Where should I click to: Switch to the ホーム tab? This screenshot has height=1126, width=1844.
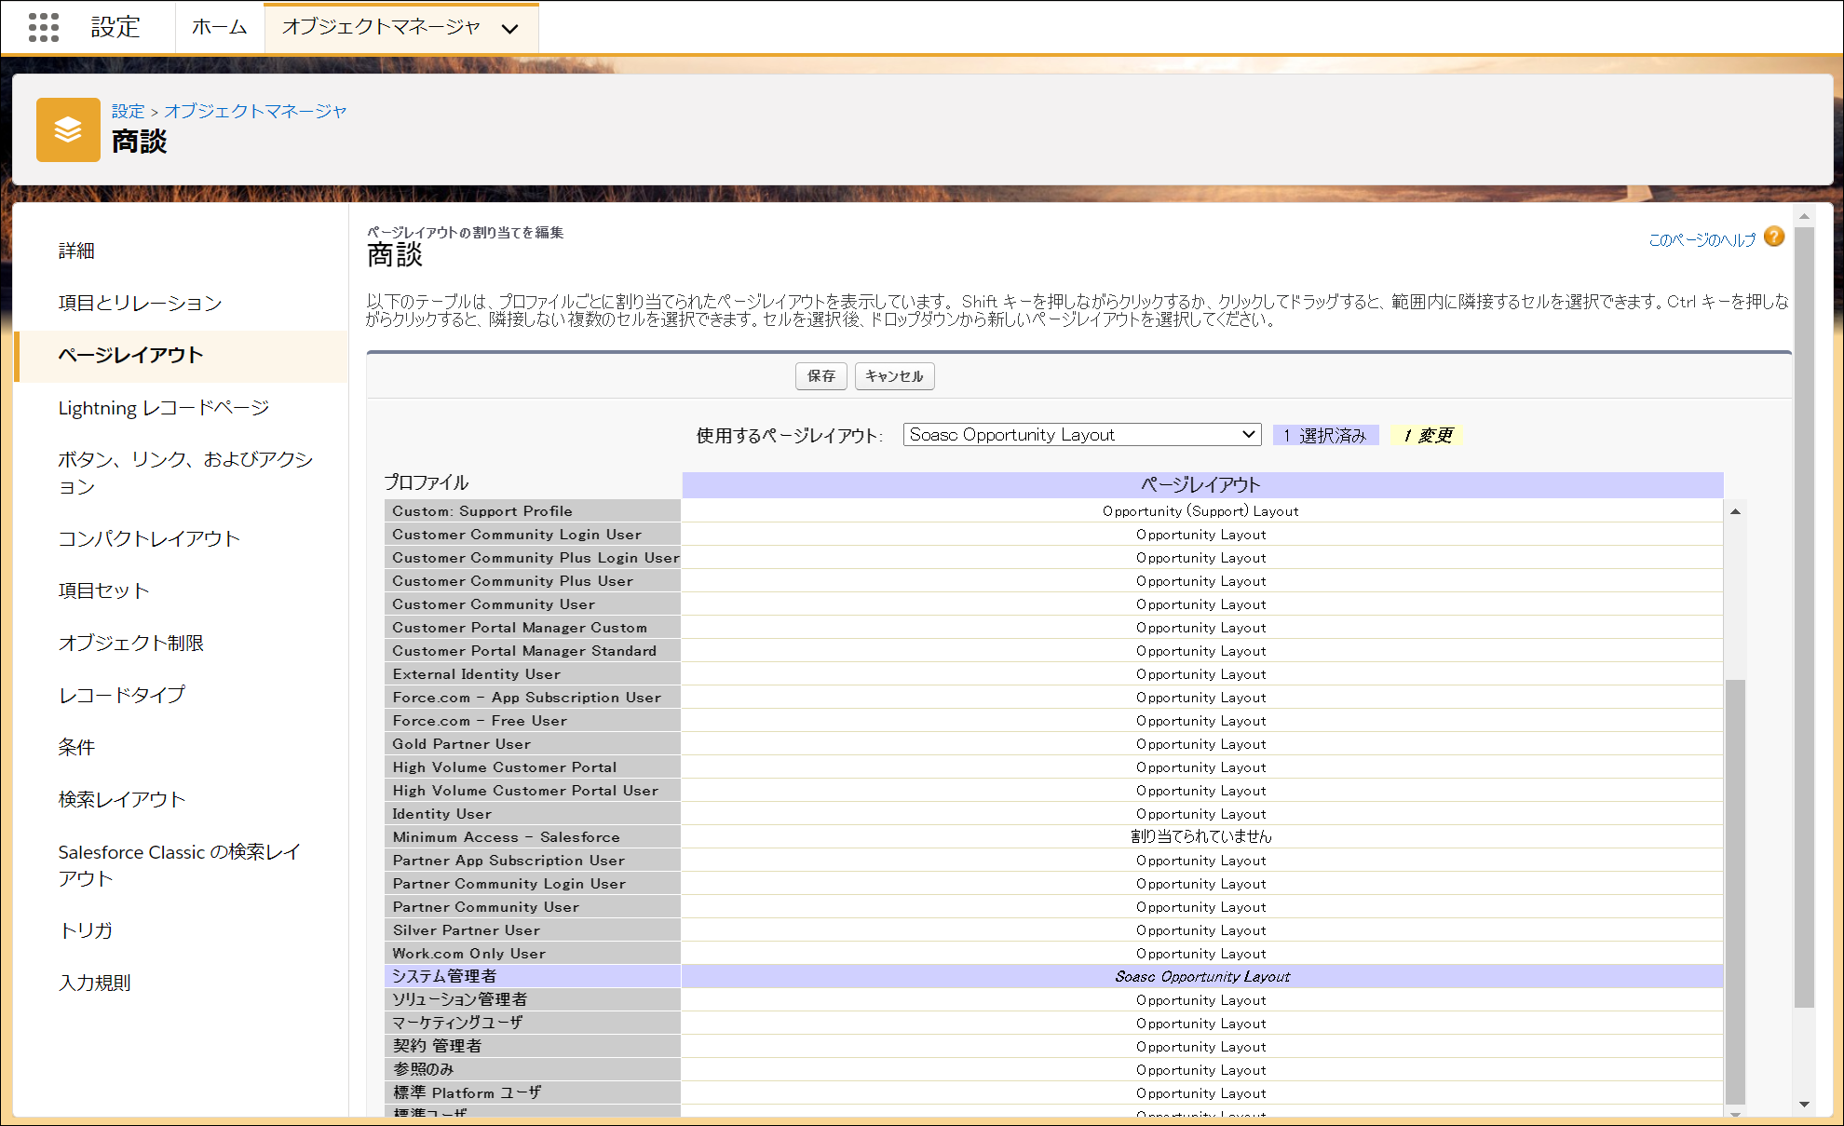pos(219,27)
